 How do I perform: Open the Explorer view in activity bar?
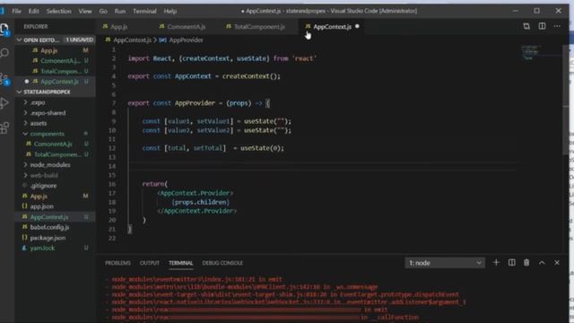pos(4,30)
